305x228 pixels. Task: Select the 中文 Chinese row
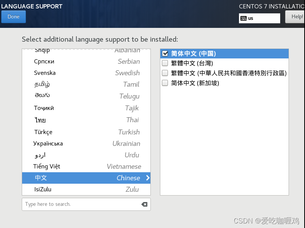[x=86, y=178]
